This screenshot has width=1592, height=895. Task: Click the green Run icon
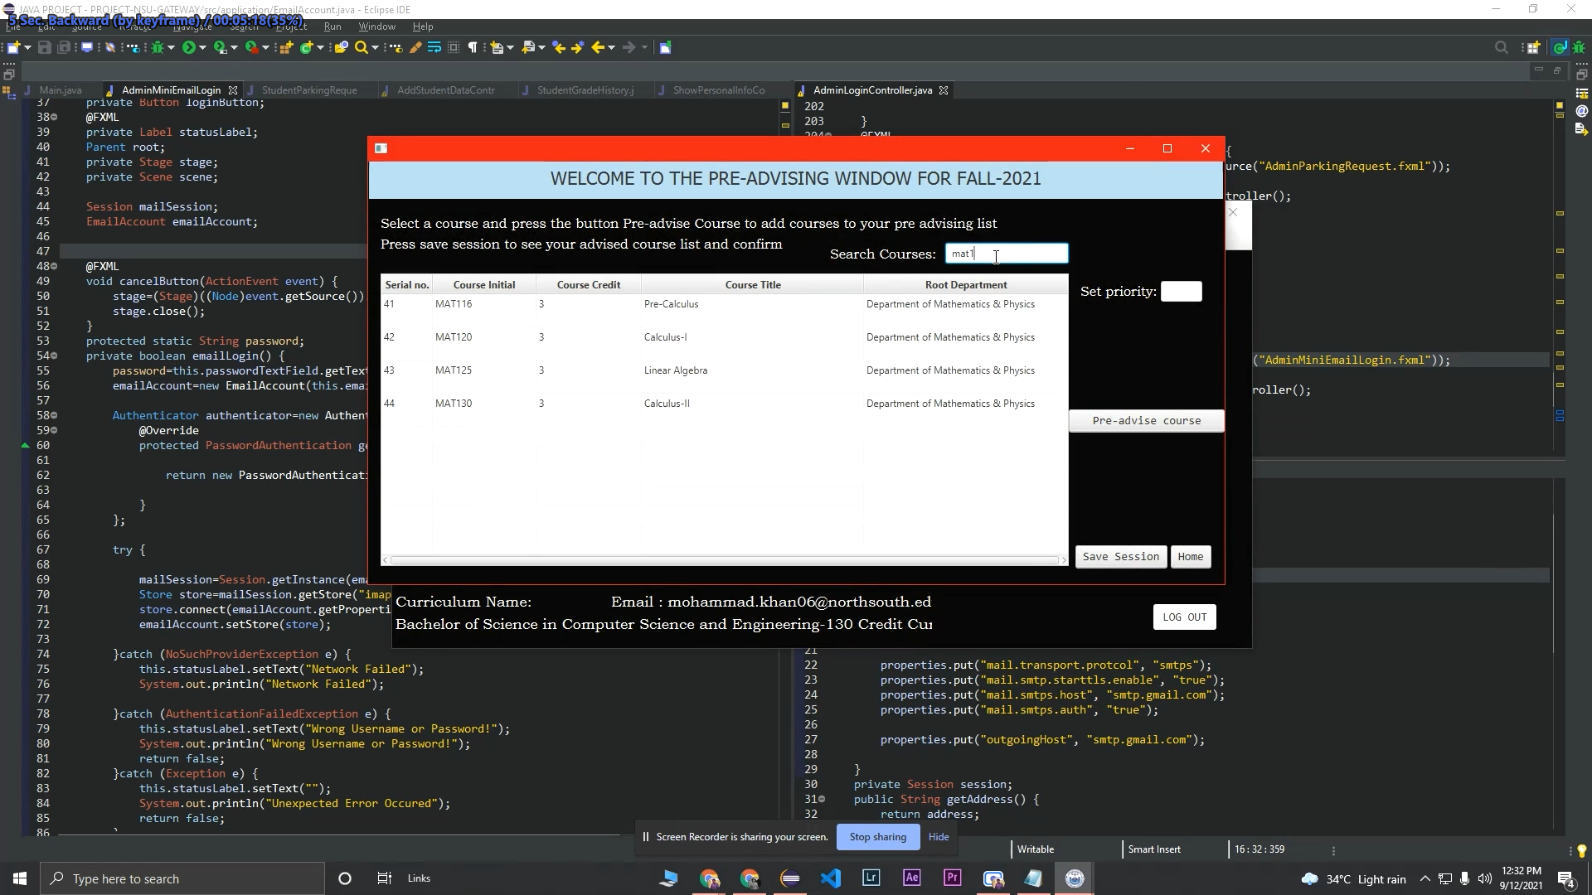[x=189, y=47]
